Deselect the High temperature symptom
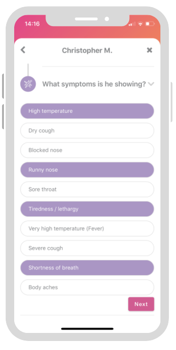The height and width of the screenshot is (350, 176). pos(87,111)
